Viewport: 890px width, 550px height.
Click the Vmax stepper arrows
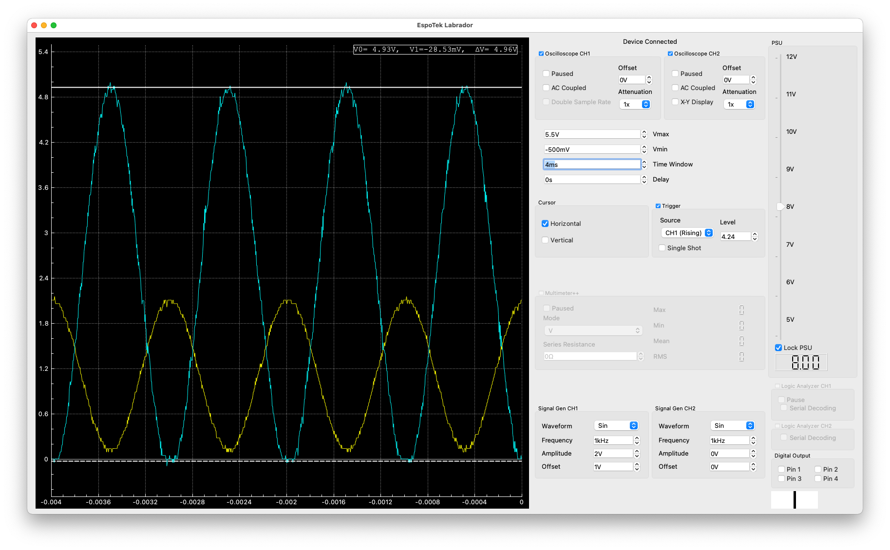(x=644, y=134)
